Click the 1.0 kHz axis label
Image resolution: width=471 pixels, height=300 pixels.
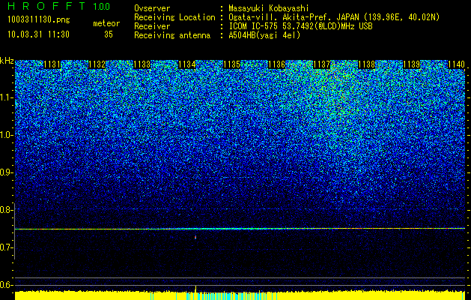pos(6,135)
